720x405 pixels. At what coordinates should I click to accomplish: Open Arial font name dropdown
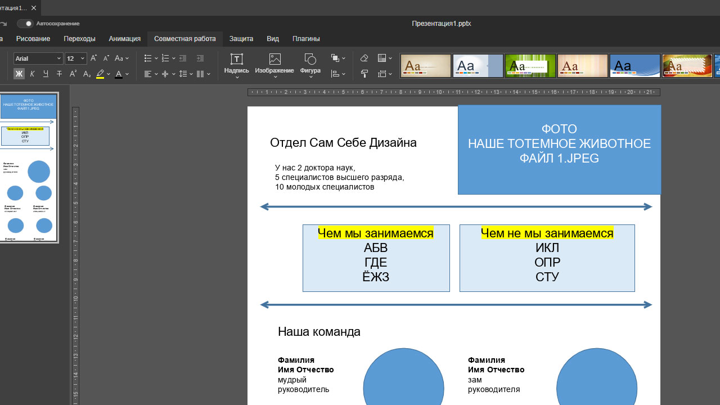[38, 58]
